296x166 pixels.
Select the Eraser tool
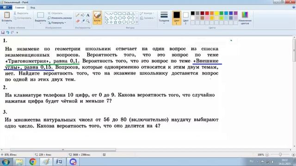[78, 21]
